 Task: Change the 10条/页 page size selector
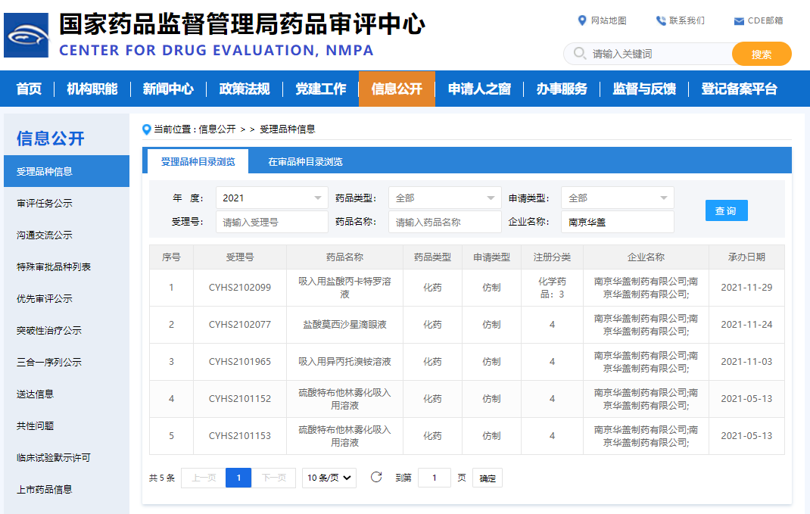pyautogui.click(x=329, y=478)
